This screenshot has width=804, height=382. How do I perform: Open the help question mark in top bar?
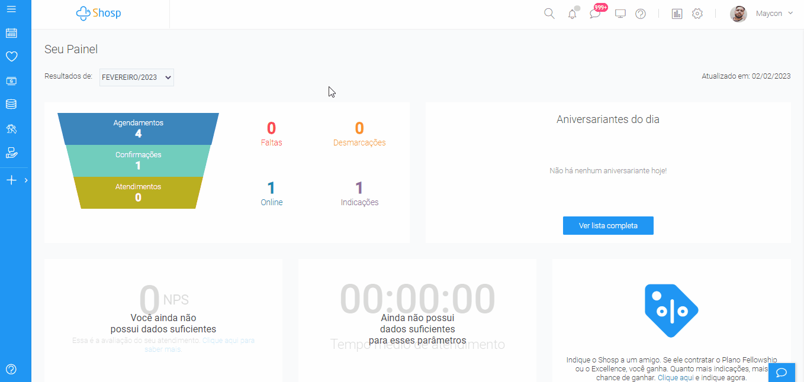pyautogui.click(x=641, y=14)
